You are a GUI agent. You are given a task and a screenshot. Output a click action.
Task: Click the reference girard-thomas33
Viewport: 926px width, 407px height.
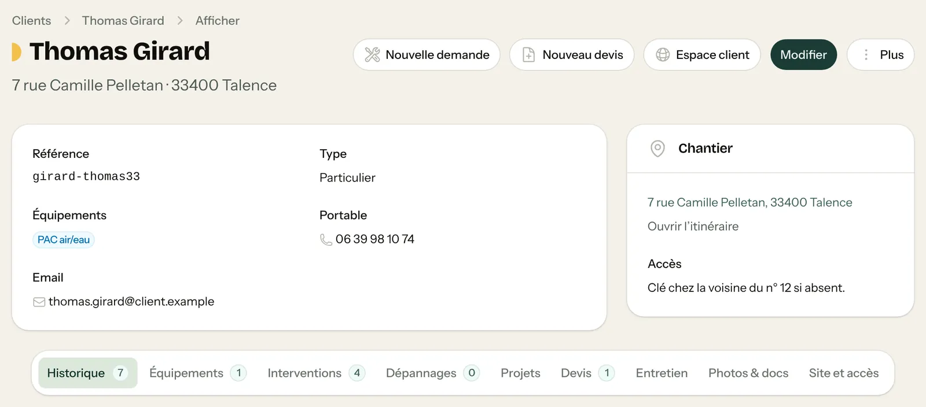(x=86, y=176)
